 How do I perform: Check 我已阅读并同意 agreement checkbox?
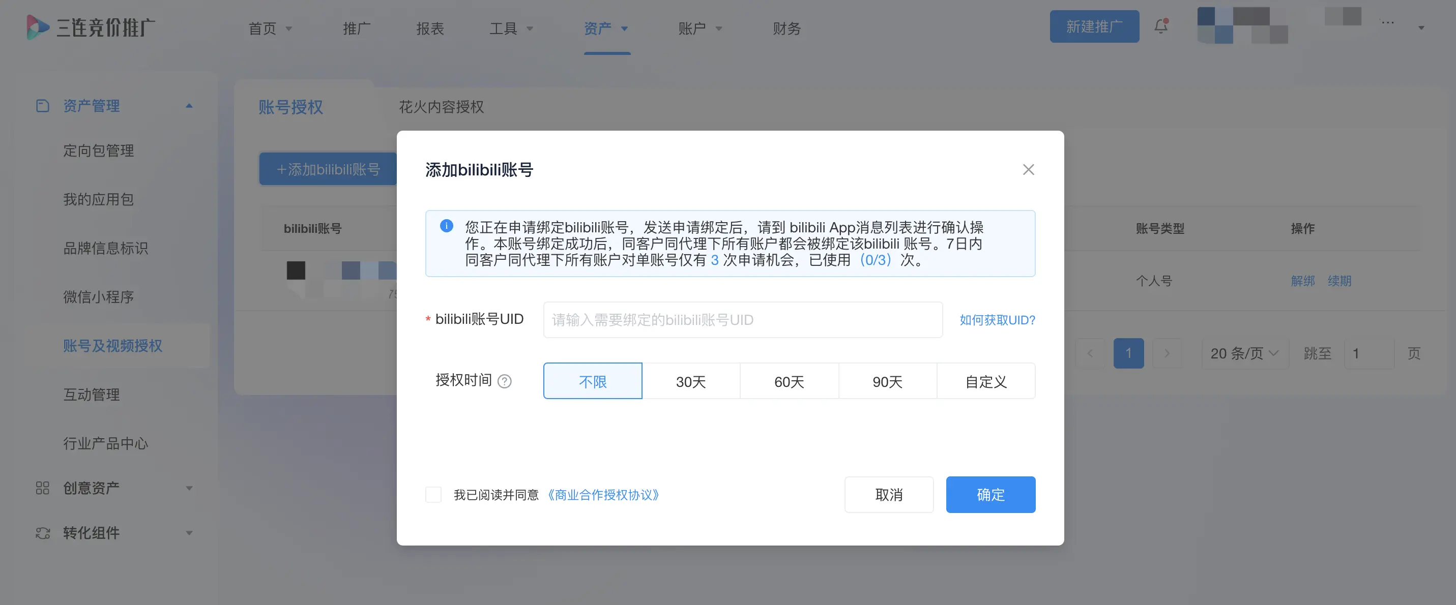(433, 495)
